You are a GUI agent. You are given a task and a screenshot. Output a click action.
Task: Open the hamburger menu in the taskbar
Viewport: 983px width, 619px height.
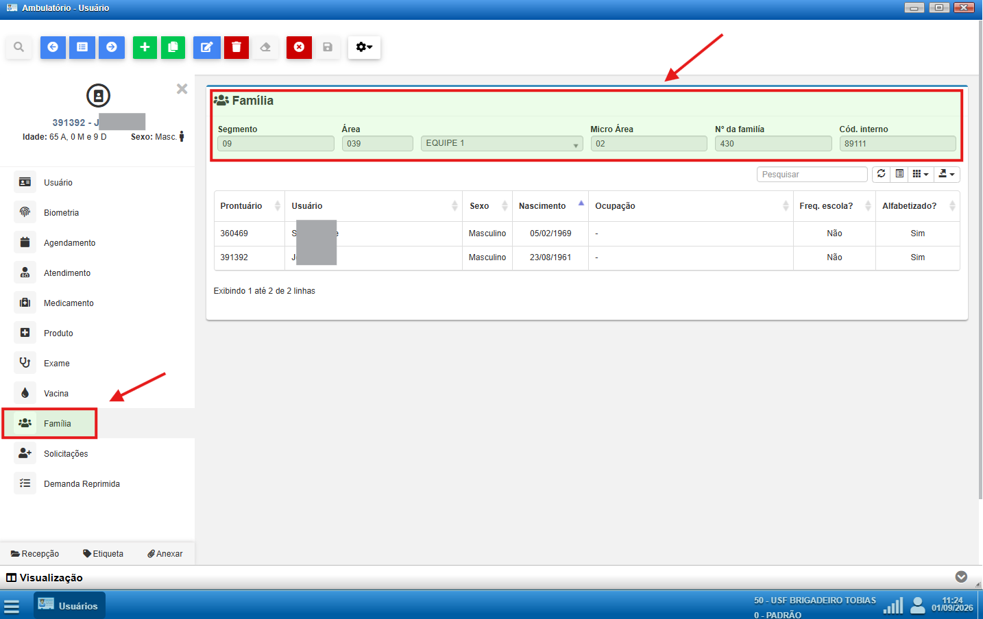(x=12, y=606)
